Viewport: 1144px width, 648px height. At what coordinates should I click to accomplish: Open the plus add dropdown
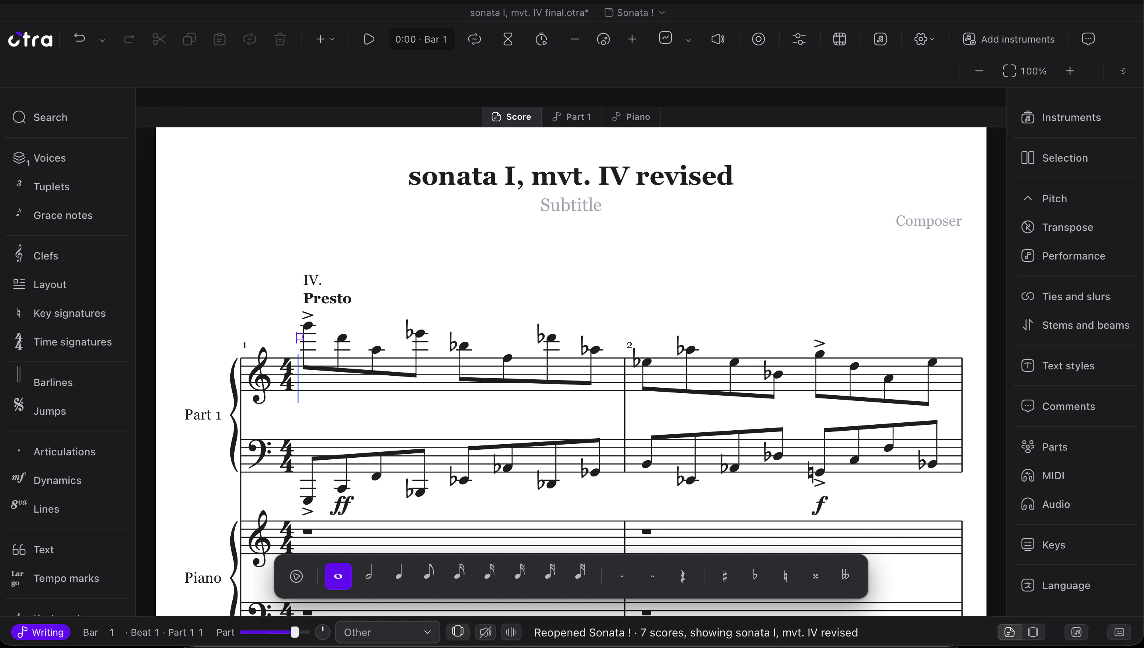[325, 39]
